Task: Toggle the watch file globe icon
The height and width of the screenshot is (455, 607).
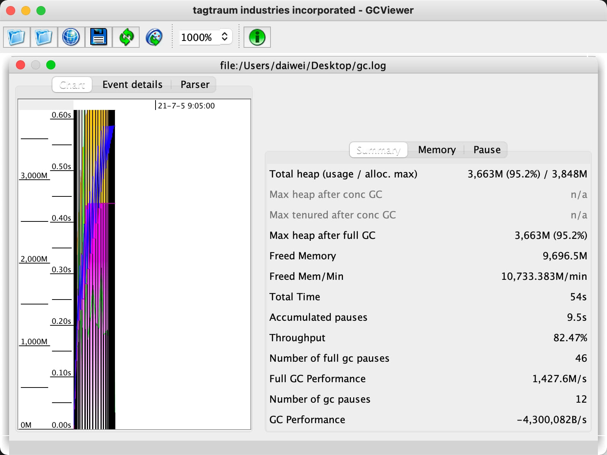Action: 154,37
